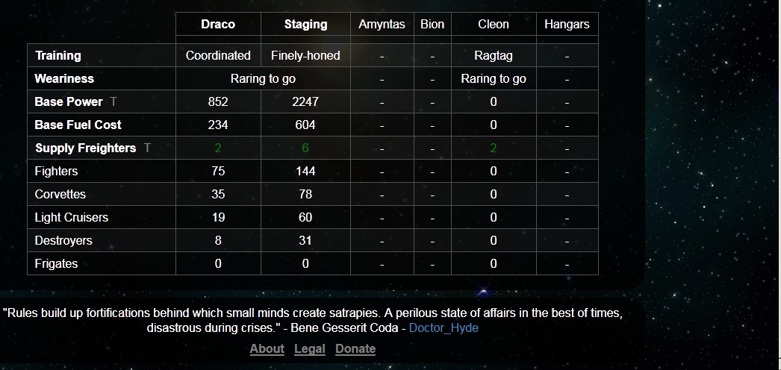Click the Ragtag training cell
The width and height of the screenshot is (781, 370).
click(494, 55)
